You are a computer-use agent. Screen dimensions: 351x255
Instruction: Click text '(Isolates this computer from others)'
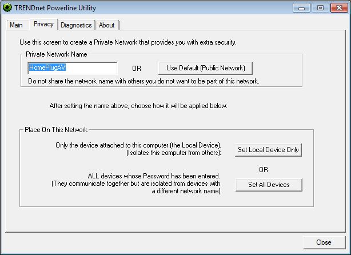[174, 153]
